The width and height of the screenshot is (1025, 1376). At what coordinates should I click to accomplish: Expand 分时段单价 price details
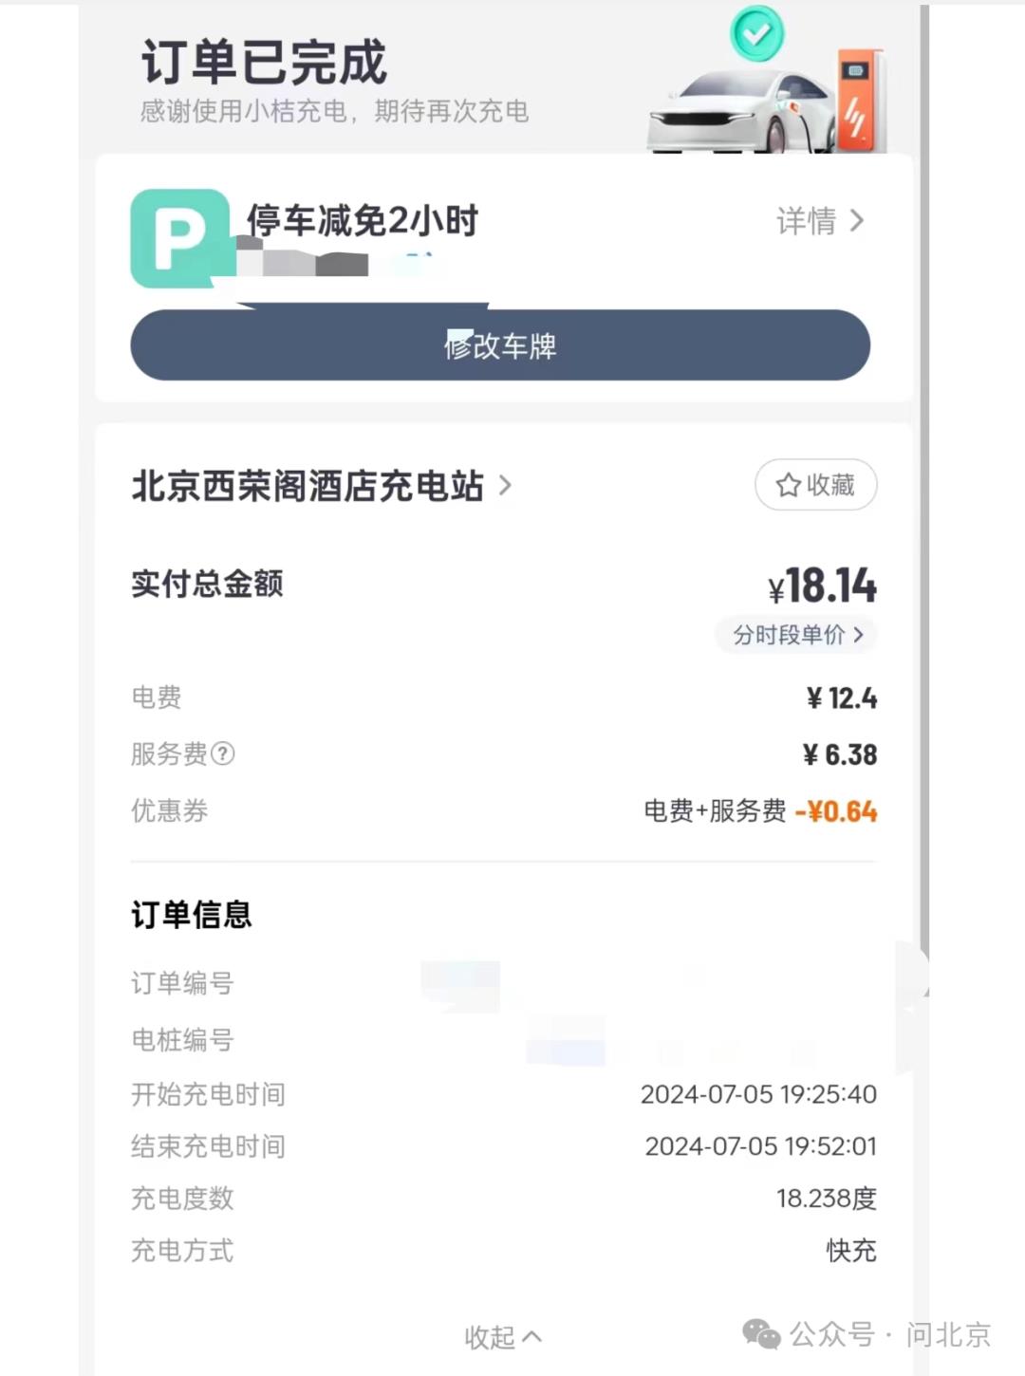click(x=796, y=635)
